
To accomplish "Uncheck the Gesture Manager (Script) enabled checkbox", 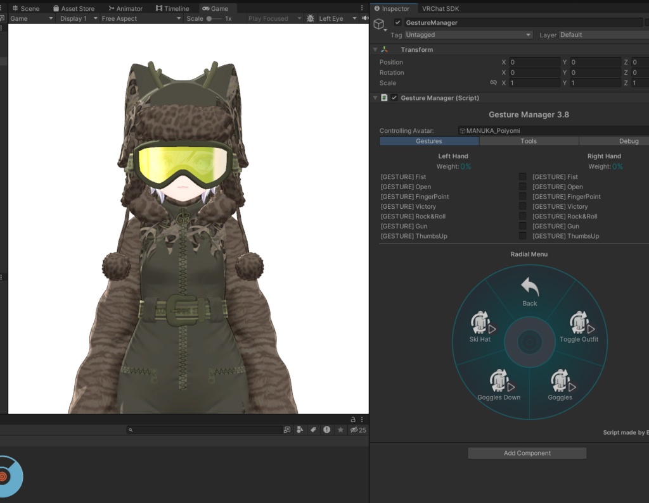I will (x=394, y=98).
